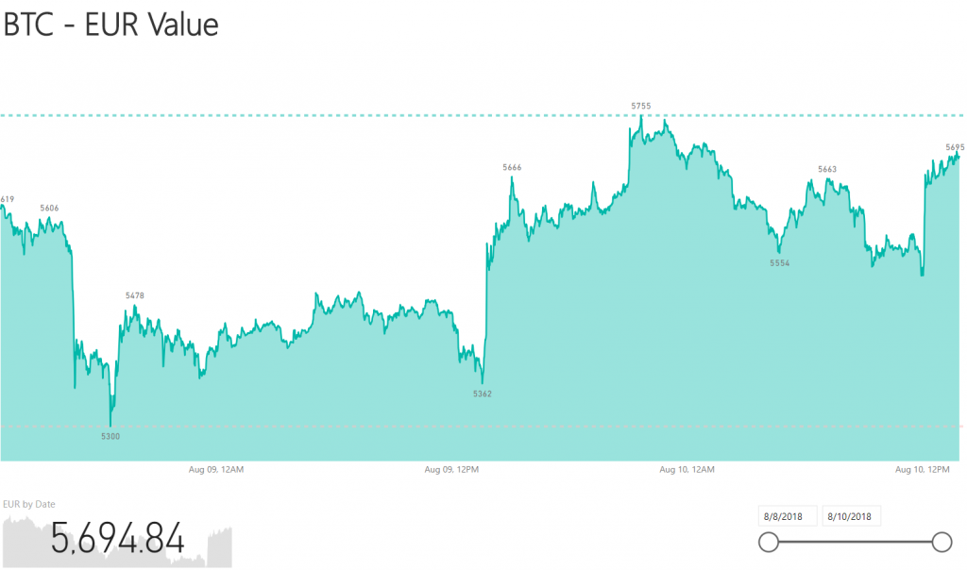Click the "Aug 09, 12AM" axis label
The height and width of the screenshot is (570, 967).
[x=219, y=469]
